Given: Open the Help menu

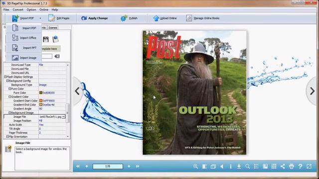Looking at the screenshot, I should pyautogui.click(x=55, y=10).
